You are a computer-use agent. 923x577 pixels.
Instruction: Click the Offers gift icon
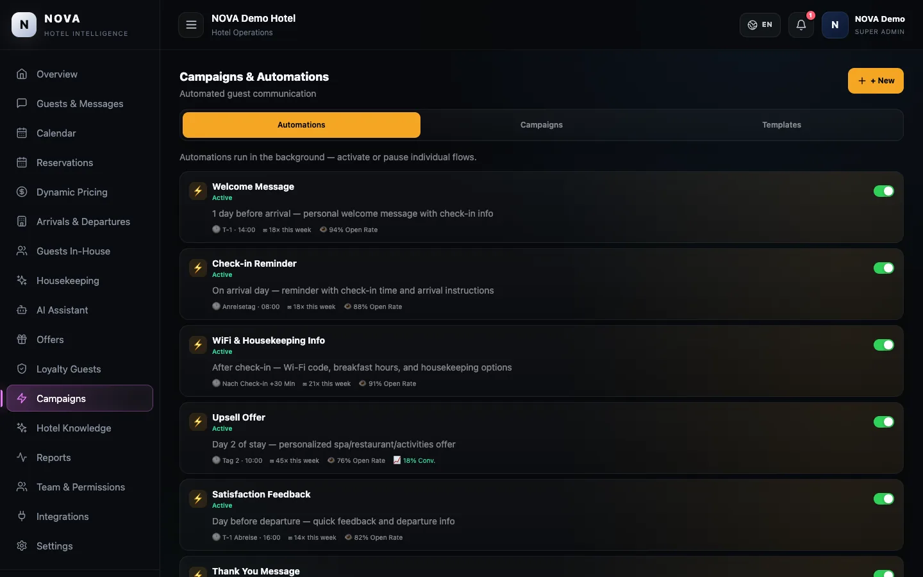(22, 339)
